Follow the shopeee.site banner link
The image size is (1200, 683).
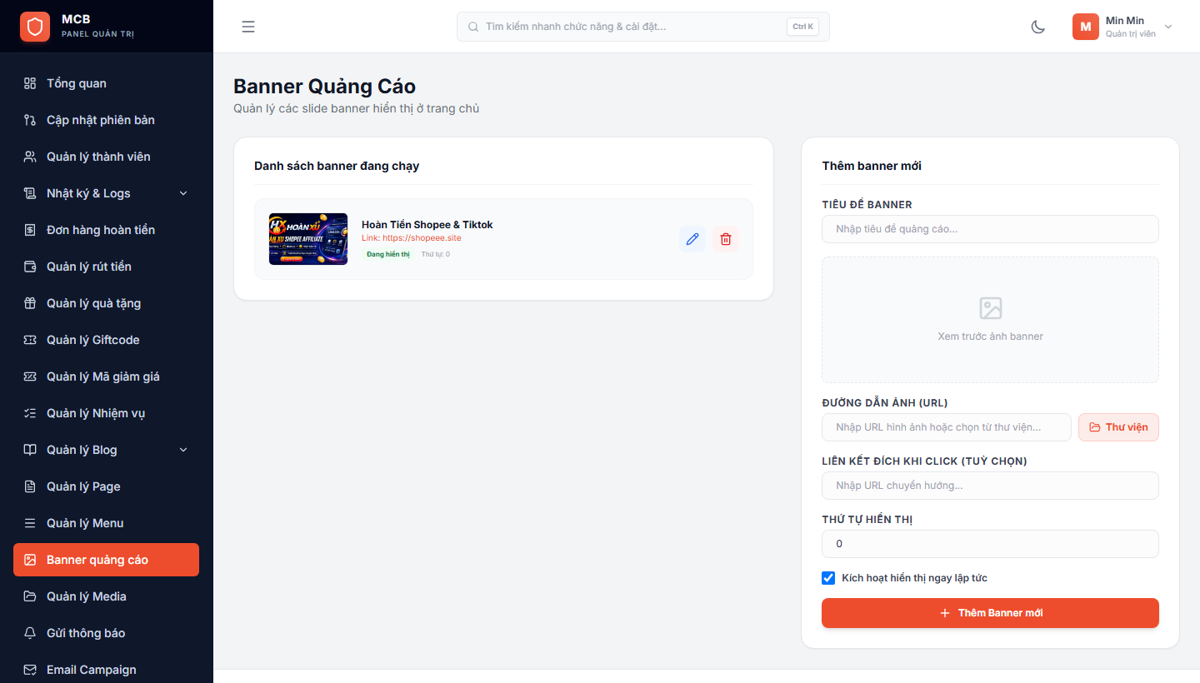pos(422,238)
